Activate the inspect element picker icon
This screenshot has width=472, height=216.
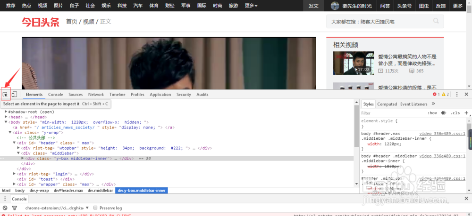coord(5,95)
